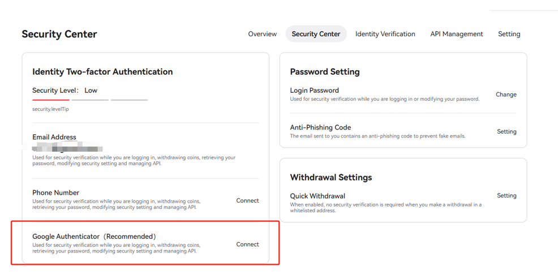Switch to the Identity Verification tab
The image size is (558, 279).
point(385,34)
